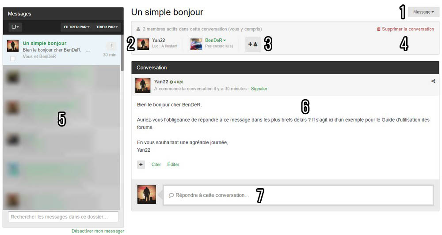Click the Éditer link
This screenshot has height=235, width=442.
[173, 164]
